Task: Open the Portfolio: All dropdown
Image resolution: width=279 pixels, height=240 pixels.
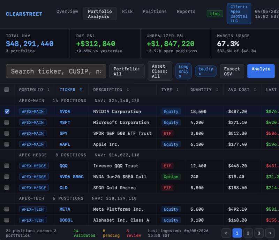Action: (127, 71)
